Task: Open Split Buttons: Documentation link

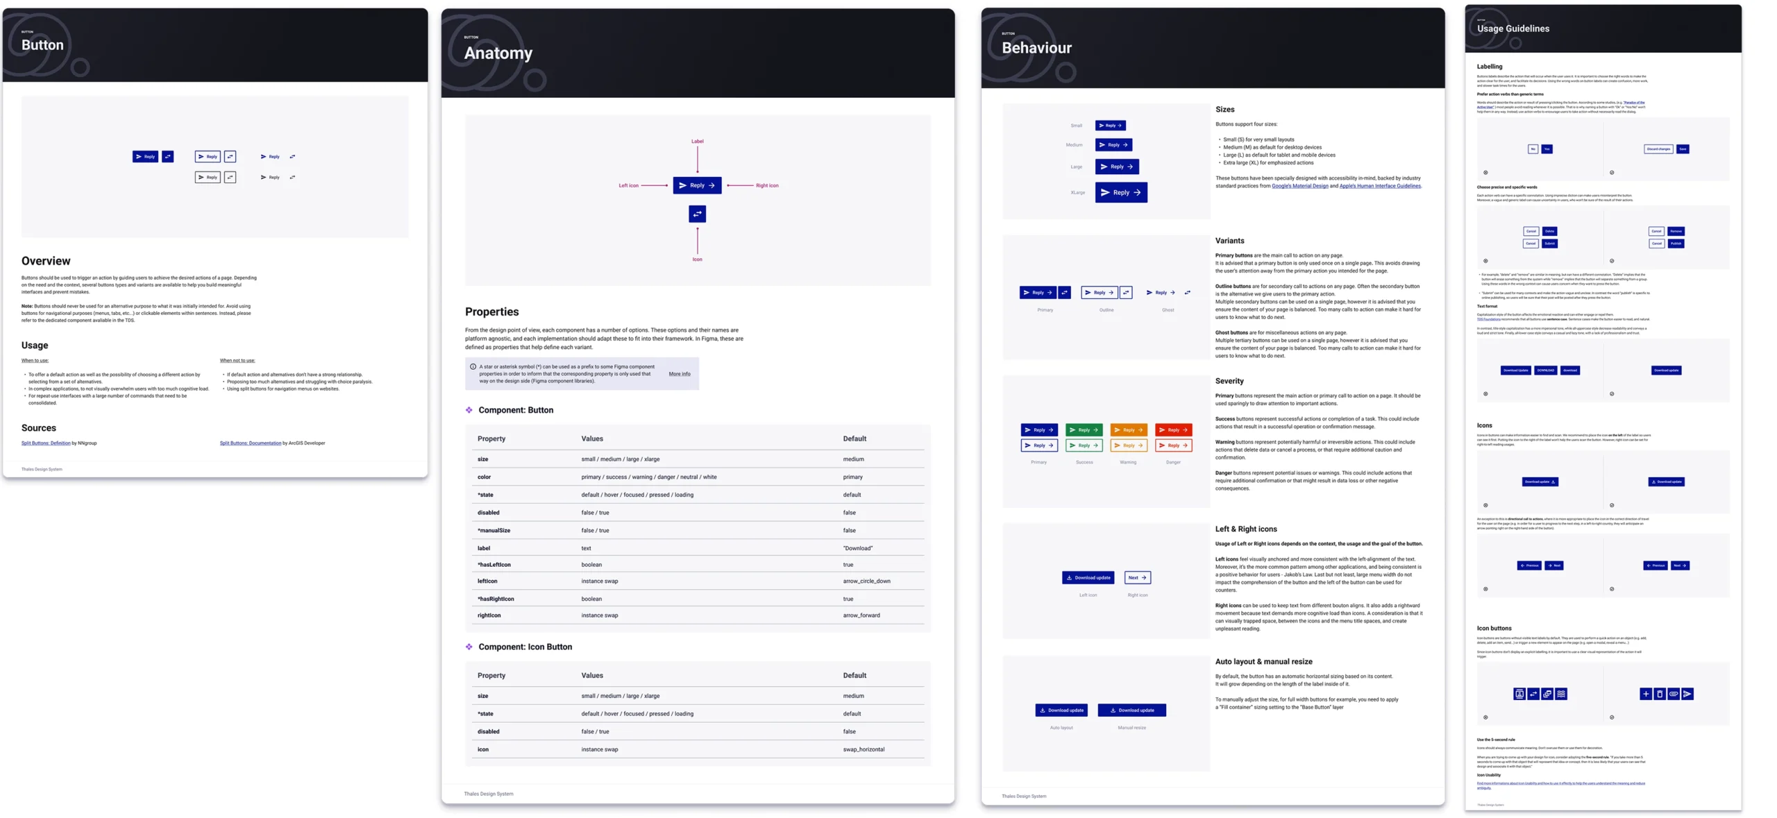Action: (x=250, y=443)
